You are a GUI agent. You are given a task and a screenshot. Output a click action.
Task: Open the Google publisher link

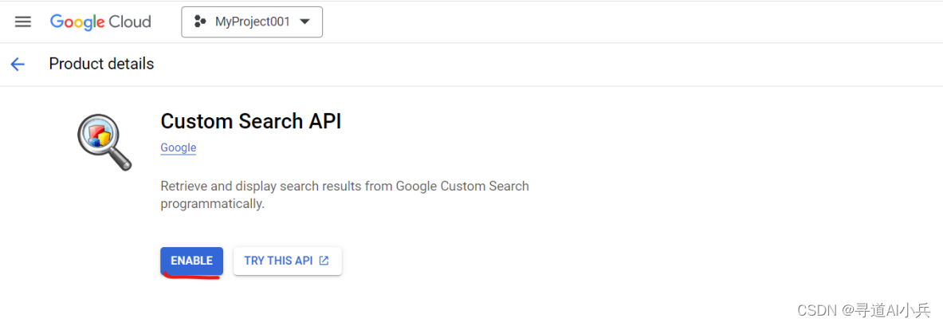pyautogui.click(x=178, y=147)
